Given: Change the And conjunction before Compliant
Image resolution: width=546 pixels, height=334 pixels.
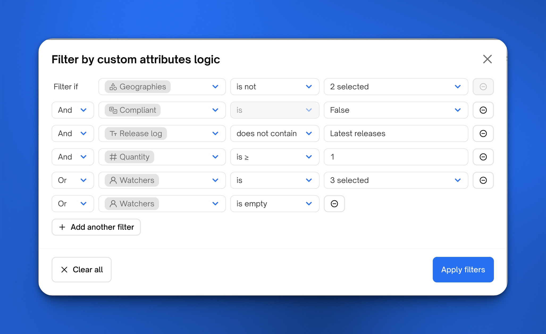Looking at the screenshot, I should coord(73,110).
